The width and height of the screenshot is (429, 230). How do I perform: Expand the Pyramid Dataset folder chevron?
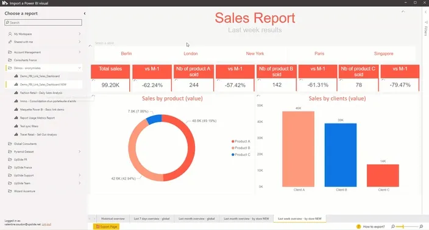pyautogui.click(x=80, y=152)
